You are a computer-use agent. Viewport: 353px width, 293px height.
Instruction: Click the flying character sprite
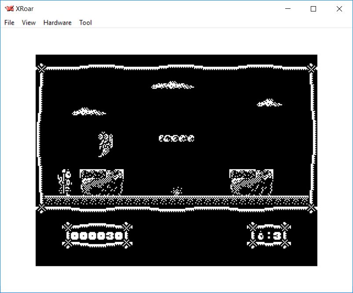pyautogui.click(x=106, y=144)
